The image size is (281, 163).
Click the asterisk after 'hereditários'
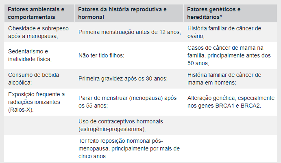[221, 16]
